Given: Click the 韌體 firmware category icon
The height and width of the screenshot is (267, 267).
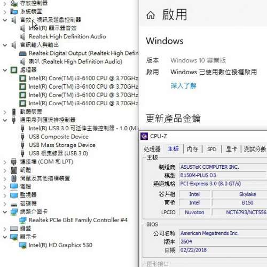Looking at the screenshot, I should tap(14, 170).
